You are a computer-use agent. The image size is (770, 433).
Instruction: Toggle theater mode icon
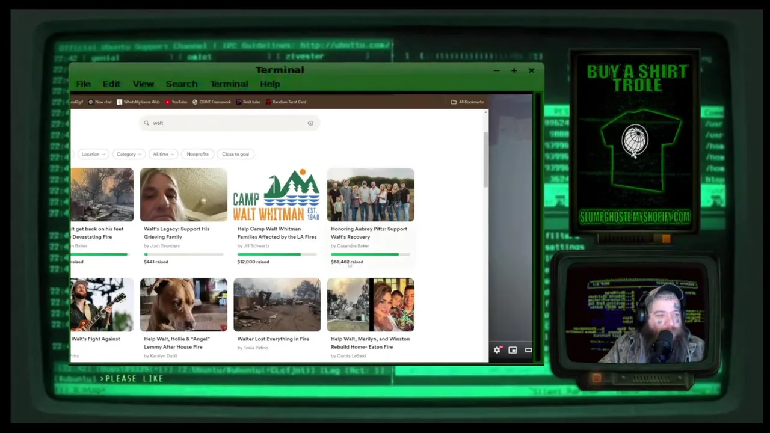click(x=528, y=350)
